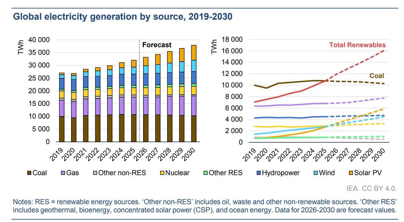Click the 2030 stacked bar's Solar PV segment
Image resolution: width=404 pixels, height=222 pixels.
pyautogui.click(x=193, y=53)
